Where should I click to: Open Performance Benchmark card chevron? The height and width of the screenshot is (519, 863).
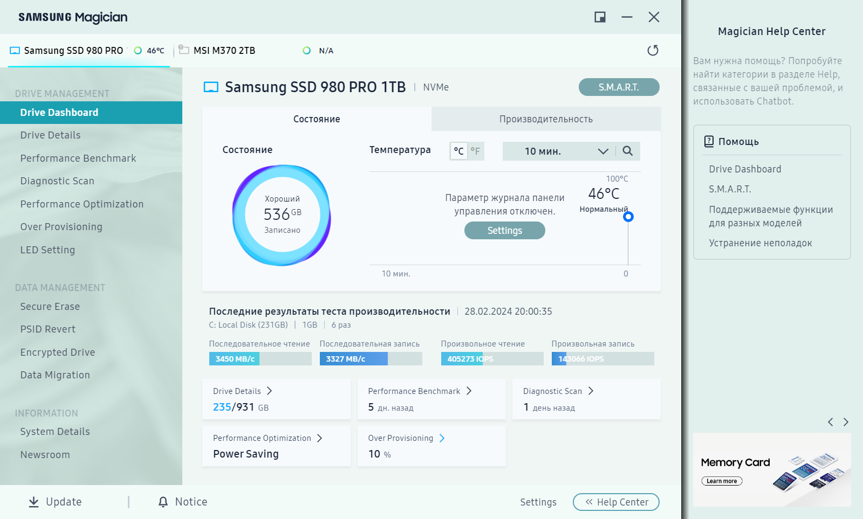coord(469,391)
